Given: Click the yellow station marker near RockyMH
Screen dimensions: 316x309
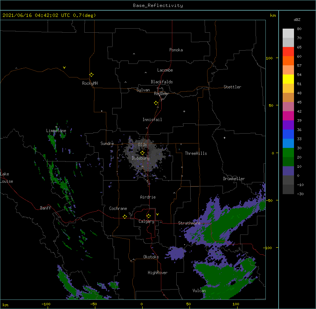Looking at the screenshot, I should point(92,75).
